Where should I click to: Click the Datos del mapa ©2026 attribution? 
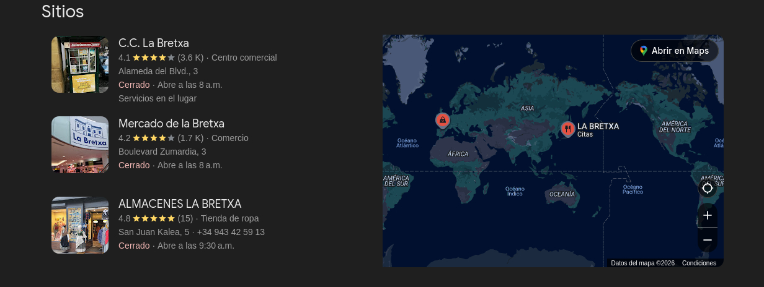(642, 263)
